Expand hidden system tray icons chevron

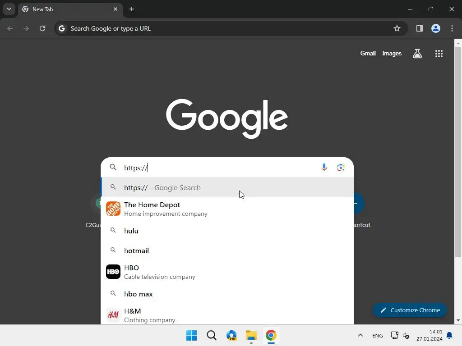tap(360, 335)
